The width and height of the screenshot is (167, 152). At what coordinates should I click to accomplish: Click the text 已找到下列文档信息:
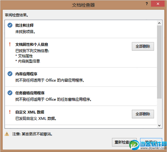coord(32,51)
